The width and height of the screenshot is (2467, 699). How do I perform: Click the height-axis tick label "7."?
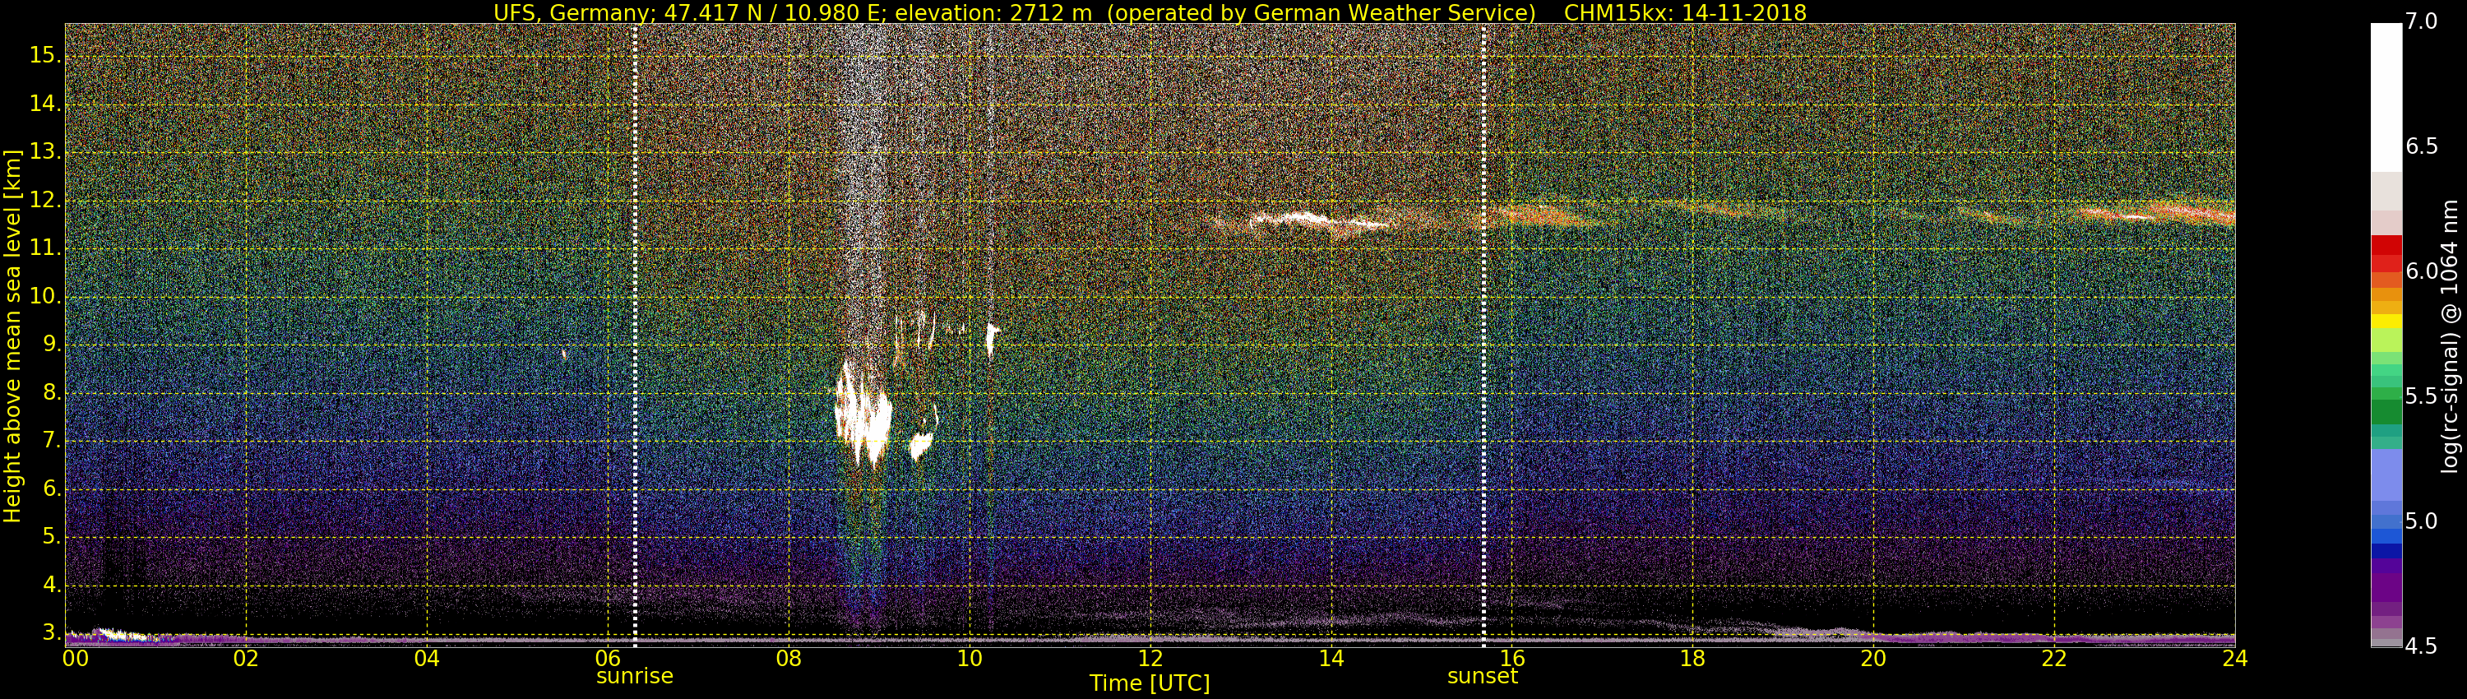[51, 441]
